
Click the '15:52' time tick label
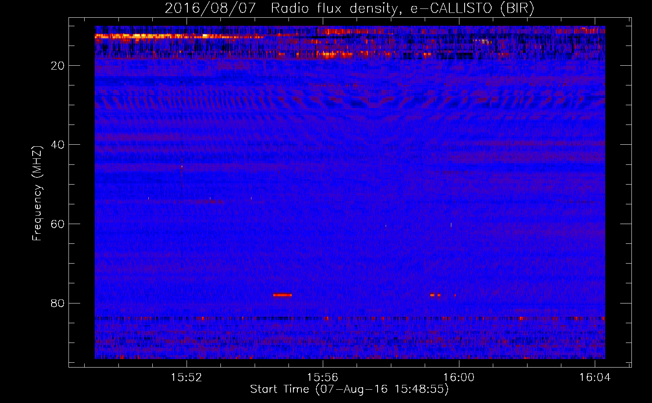(x=186, y=378)
